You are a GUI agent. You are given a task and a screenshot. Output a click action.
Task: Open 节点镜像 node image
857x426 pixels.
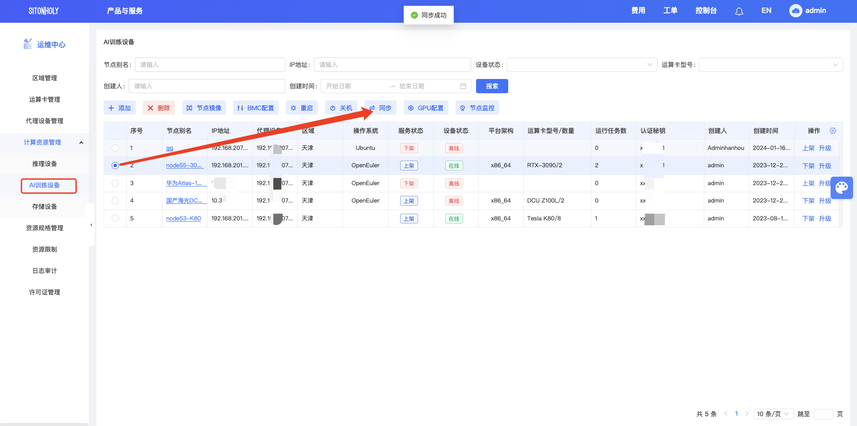(204, 108)
